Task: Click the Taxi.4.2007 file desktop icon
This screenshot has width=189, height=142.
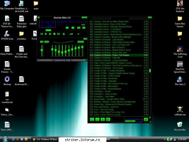Action: [x=7, y=126]
